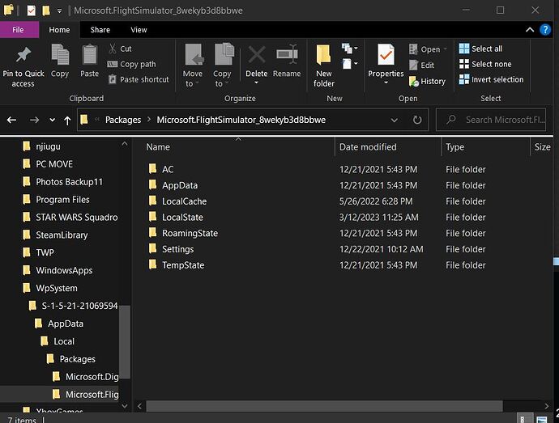Open the Copy to command
Image resolution: width=559 pixels, height=423 pixels.
click(223, 66)
